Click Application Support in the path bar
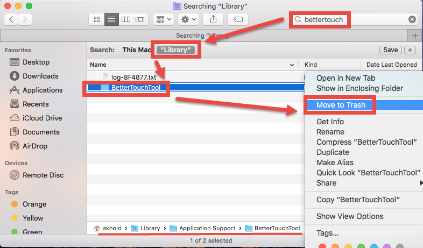 (202, 228)
